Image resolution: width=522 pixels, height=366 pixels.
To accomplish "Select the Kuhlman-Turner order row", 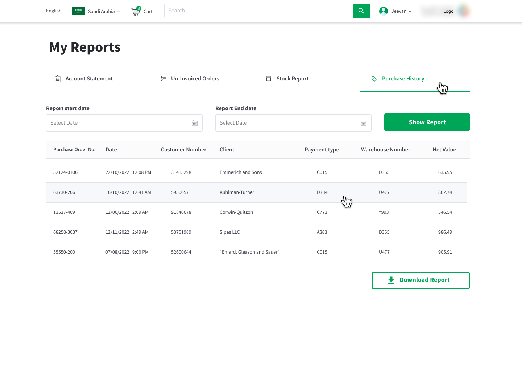I will tap(237, 192).
